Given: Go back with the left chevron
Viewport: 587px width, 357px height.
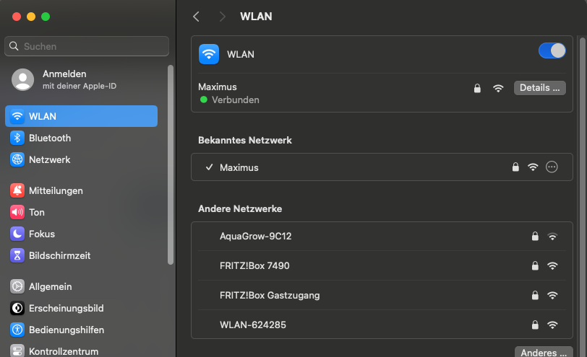Looking at the screenshot, I should [196, 17].
